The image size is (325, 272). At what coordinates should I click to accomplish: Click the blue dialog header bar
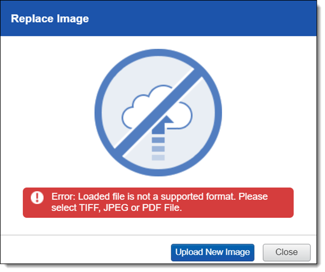click(x=206, y=19)
